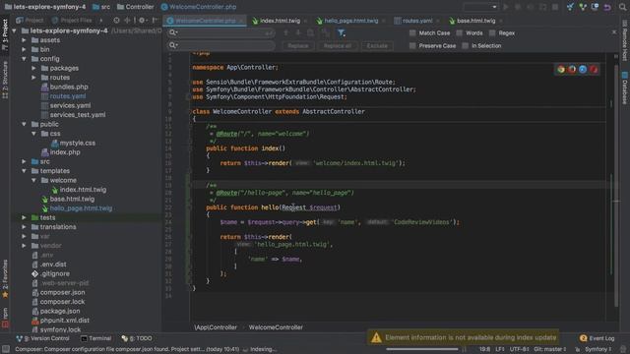
Task: Close the find and replace bar
Action: (614, 32)
